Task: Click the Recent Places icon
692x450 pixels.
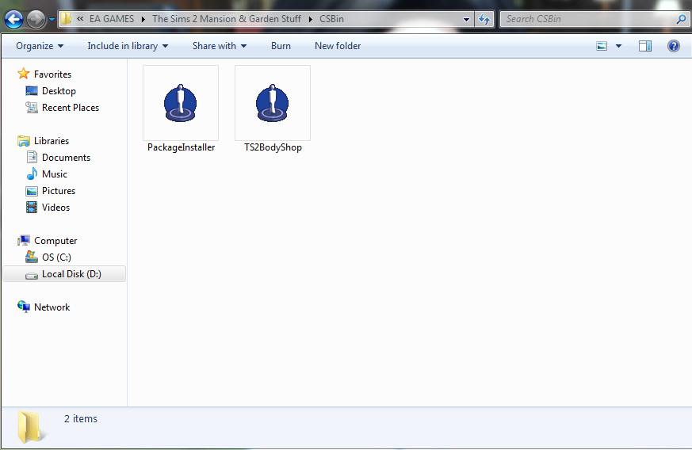Action: pos(32,107)
